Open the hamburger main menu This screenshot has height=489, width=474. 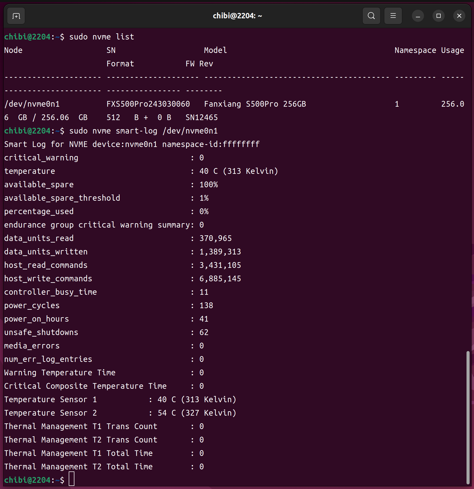pyautogui.click(x=393, y=16)
